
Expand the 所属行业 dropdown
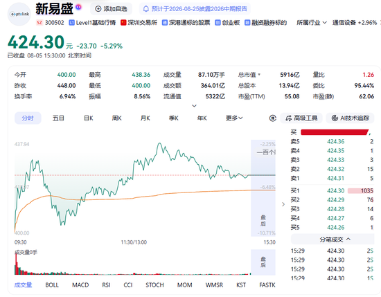(x=312, y=23)
